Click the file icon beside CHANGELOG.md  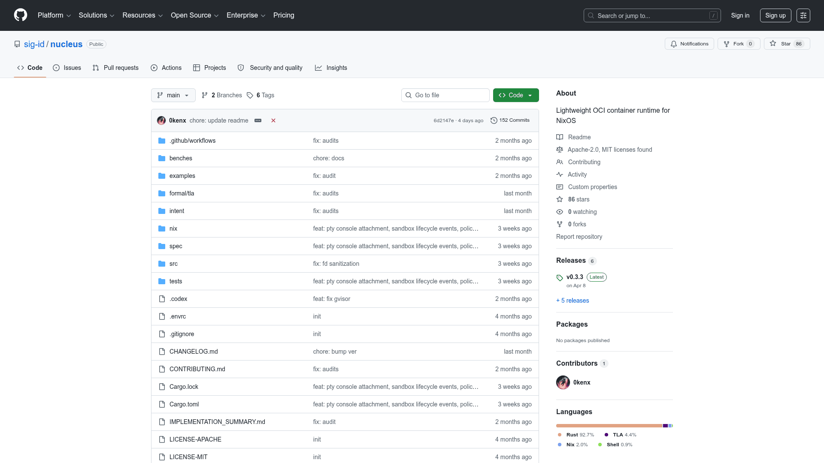coord(162,352)
